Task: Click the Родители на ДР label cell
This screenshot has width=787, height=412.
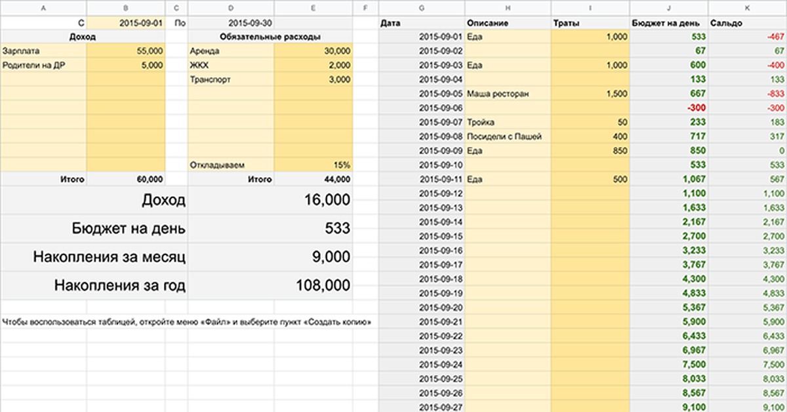Action: [43, 65]
